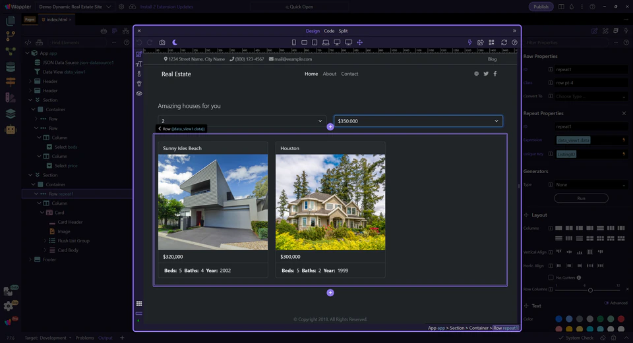Image resolution: width=633 pixels, height=343 pixels.
Task: Click the refresh design view icon
Action: coord(504,42)
